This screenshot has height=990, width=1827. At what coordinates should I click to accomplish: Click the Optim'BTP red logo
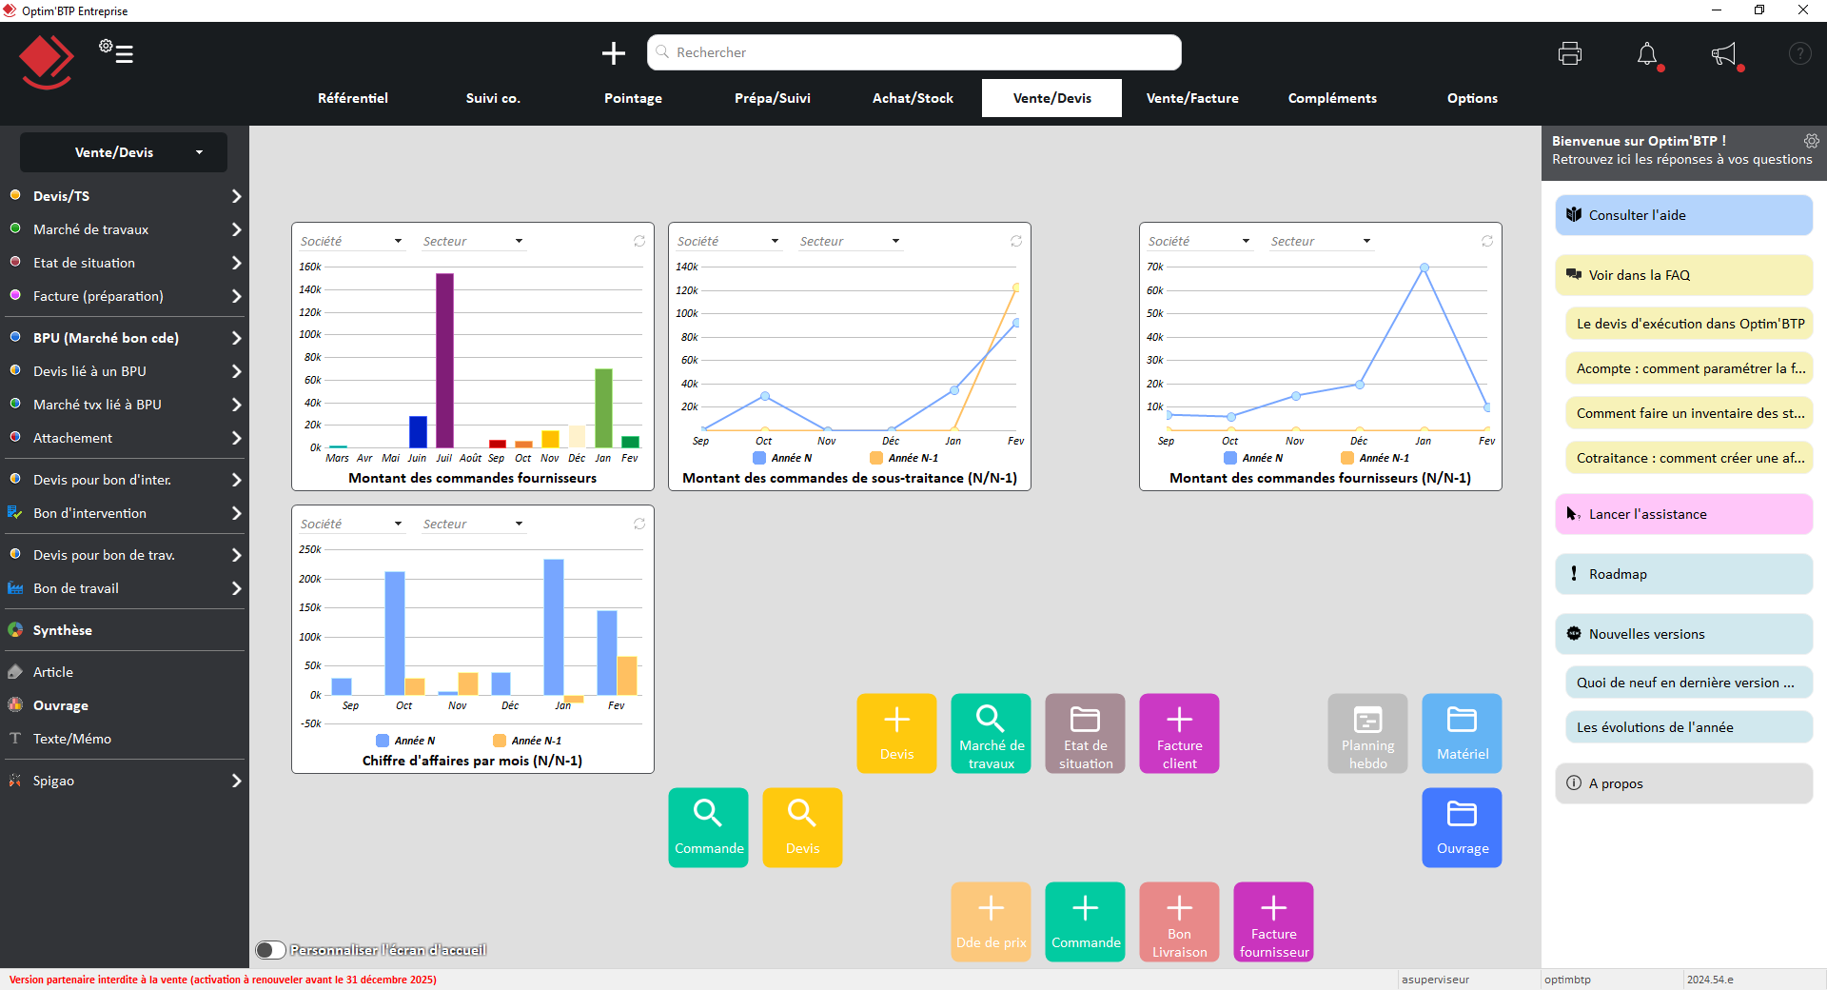(46, 62)
